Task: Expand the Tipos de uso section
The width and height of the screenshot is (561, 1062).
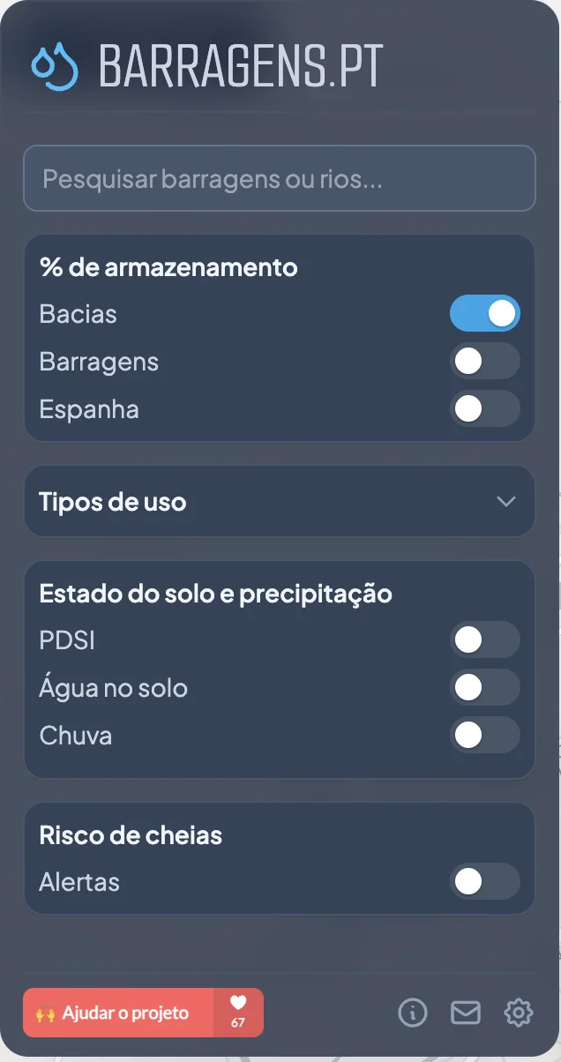Action: point(280,501)
